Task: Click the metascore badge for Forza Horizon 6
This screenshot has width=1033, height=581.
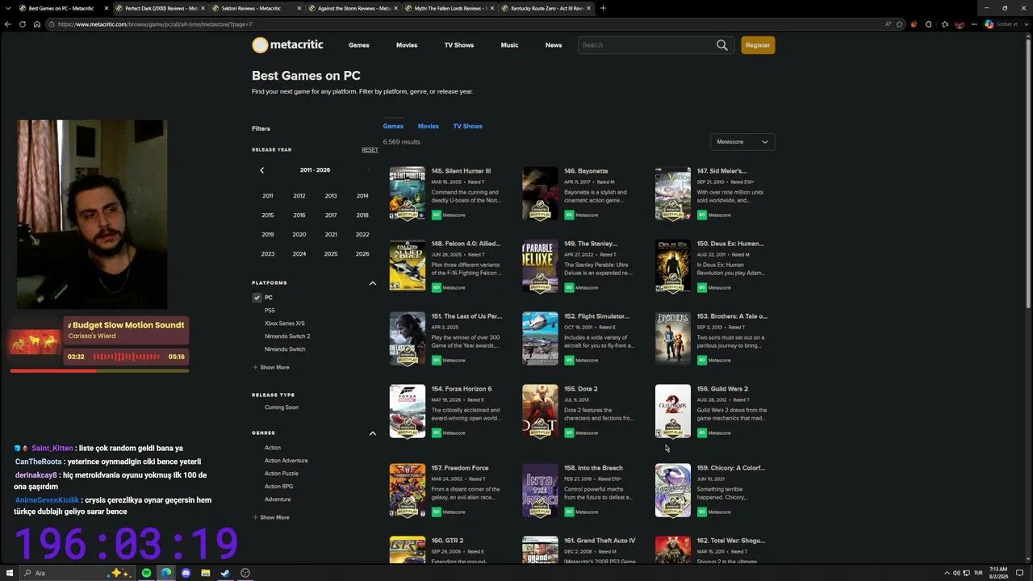Action: click(x=436, y=433)
